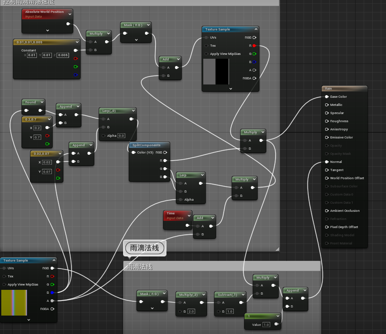Click the Anisotropy input pin
This screenshot has width=386, height=334.
[327, 129]
